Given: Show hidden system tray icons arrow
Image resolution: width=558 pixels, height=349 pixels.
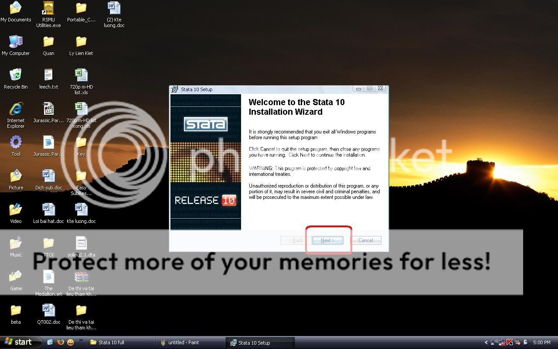Looking at the screenshot, I should [486, 342].
